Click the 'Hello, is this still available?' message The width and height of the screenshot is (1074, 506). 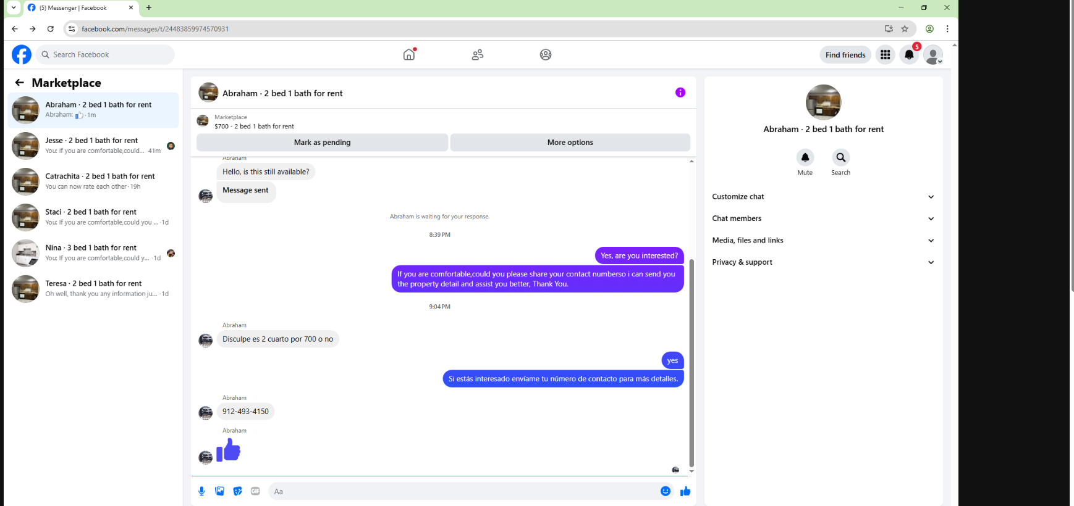266,172
